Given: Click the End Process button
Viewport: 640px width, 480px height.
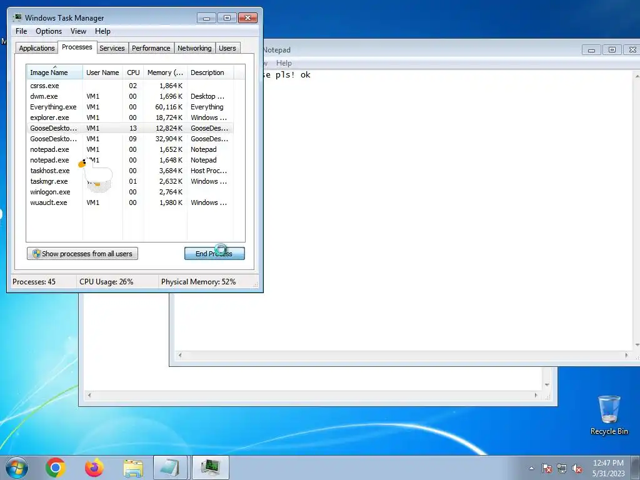Looking at the screenshot, I should [214, 254].
